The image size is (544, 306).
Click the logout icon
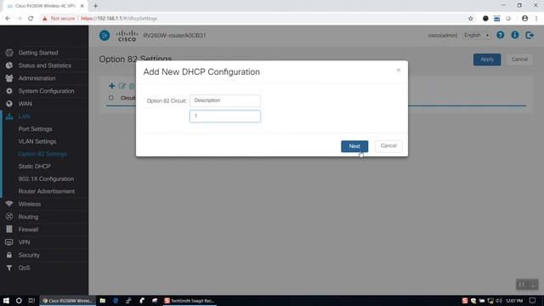530,35
